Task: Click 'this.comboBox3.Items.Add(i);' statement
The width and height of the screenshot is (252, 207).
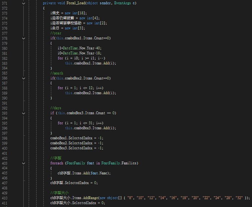Action: click(x=91, y=128)
